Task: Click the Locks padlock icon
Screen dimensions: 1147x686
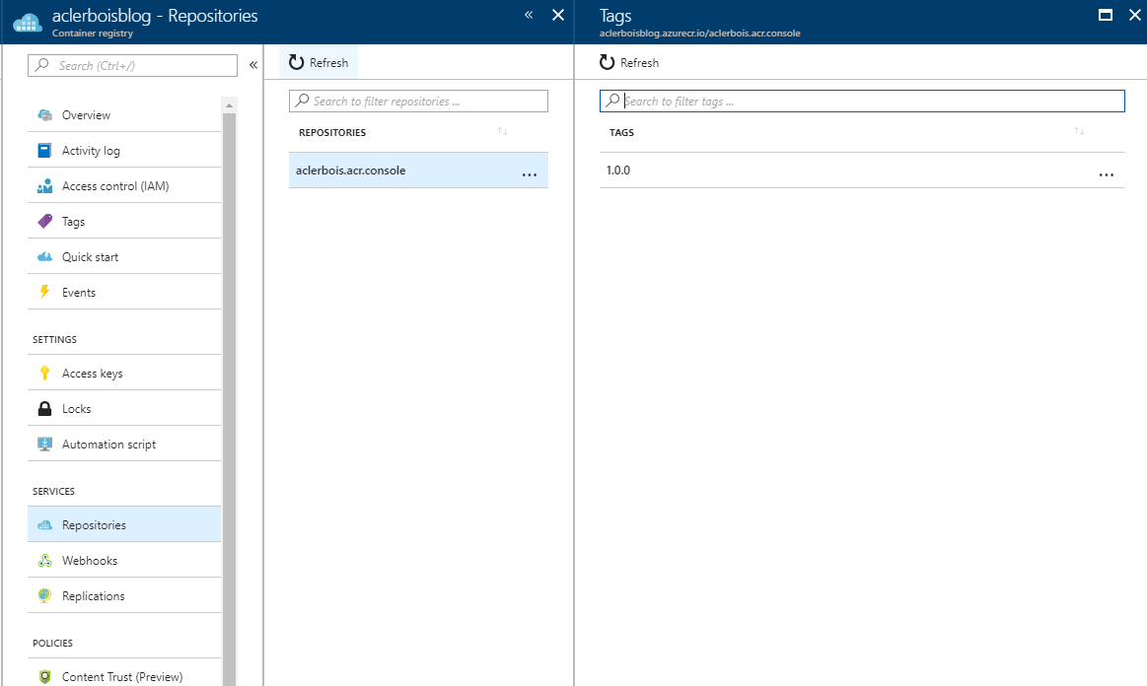Action: [x=44, y=409]
